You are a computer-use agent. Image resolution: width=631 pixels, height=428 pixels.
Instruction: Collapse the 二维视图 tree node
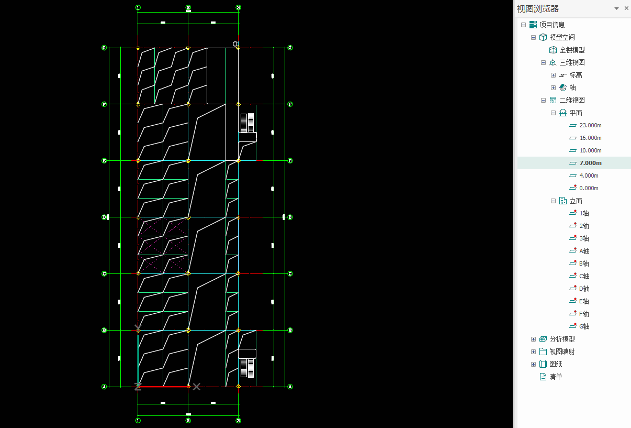(x=543, y=100)
